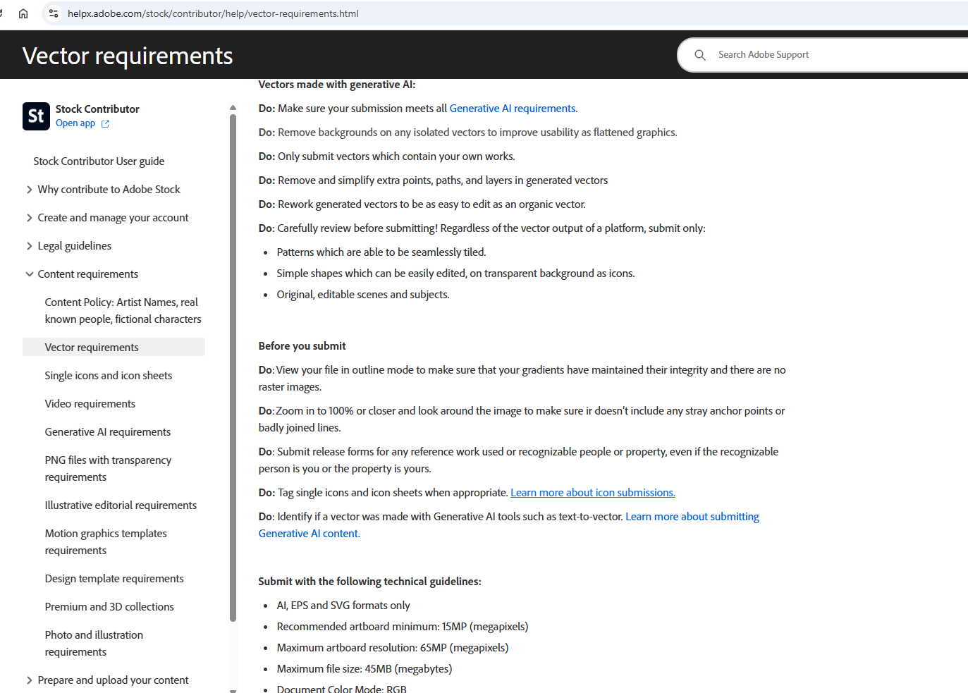968x693 pixels.
Task: Click the site information icon in the address bar
Action: [x=53, y=13]
